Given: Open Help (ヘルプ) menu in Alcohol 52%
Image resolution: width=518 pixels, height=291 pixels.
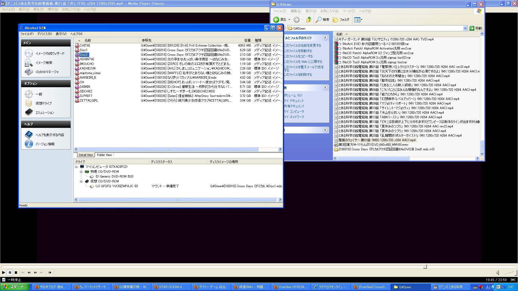Looking at the screenshot, I should click(76, 34).
